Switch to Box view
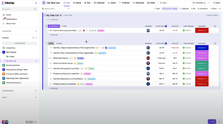 coord(87,3)
